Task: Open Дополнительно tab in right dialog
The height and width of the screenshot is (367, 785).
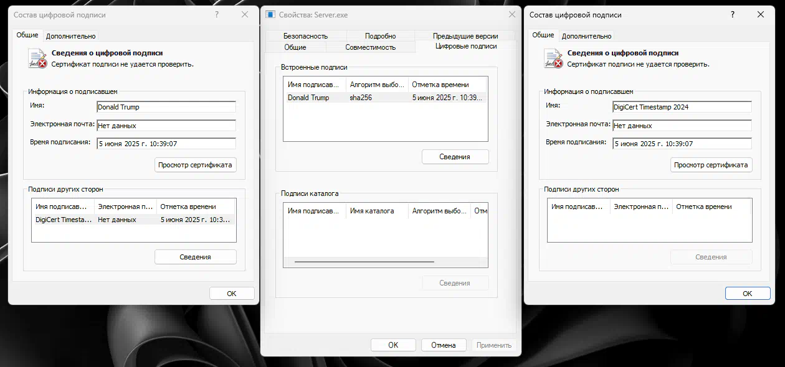Action: click(x=586, y=36)
